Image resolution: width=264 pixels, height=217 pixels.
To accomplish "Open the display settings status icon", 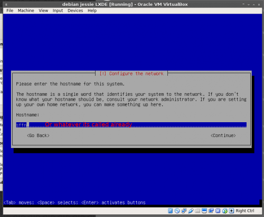I will coord(204,211).
